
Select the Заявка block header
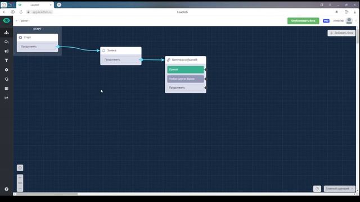[x=121, y=50]
